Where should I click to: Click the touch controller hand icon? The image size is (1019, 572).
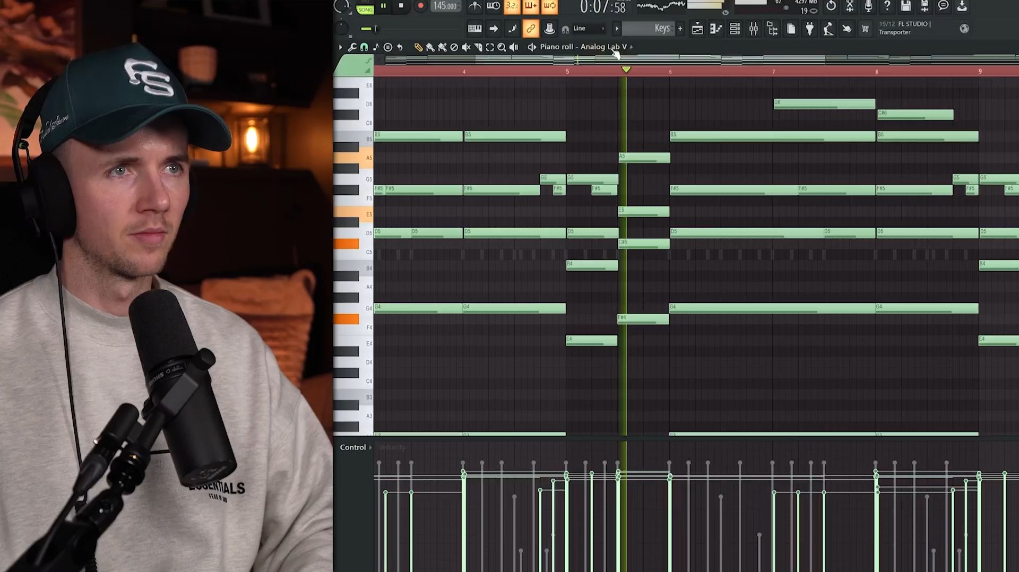[x=847, y=29]
